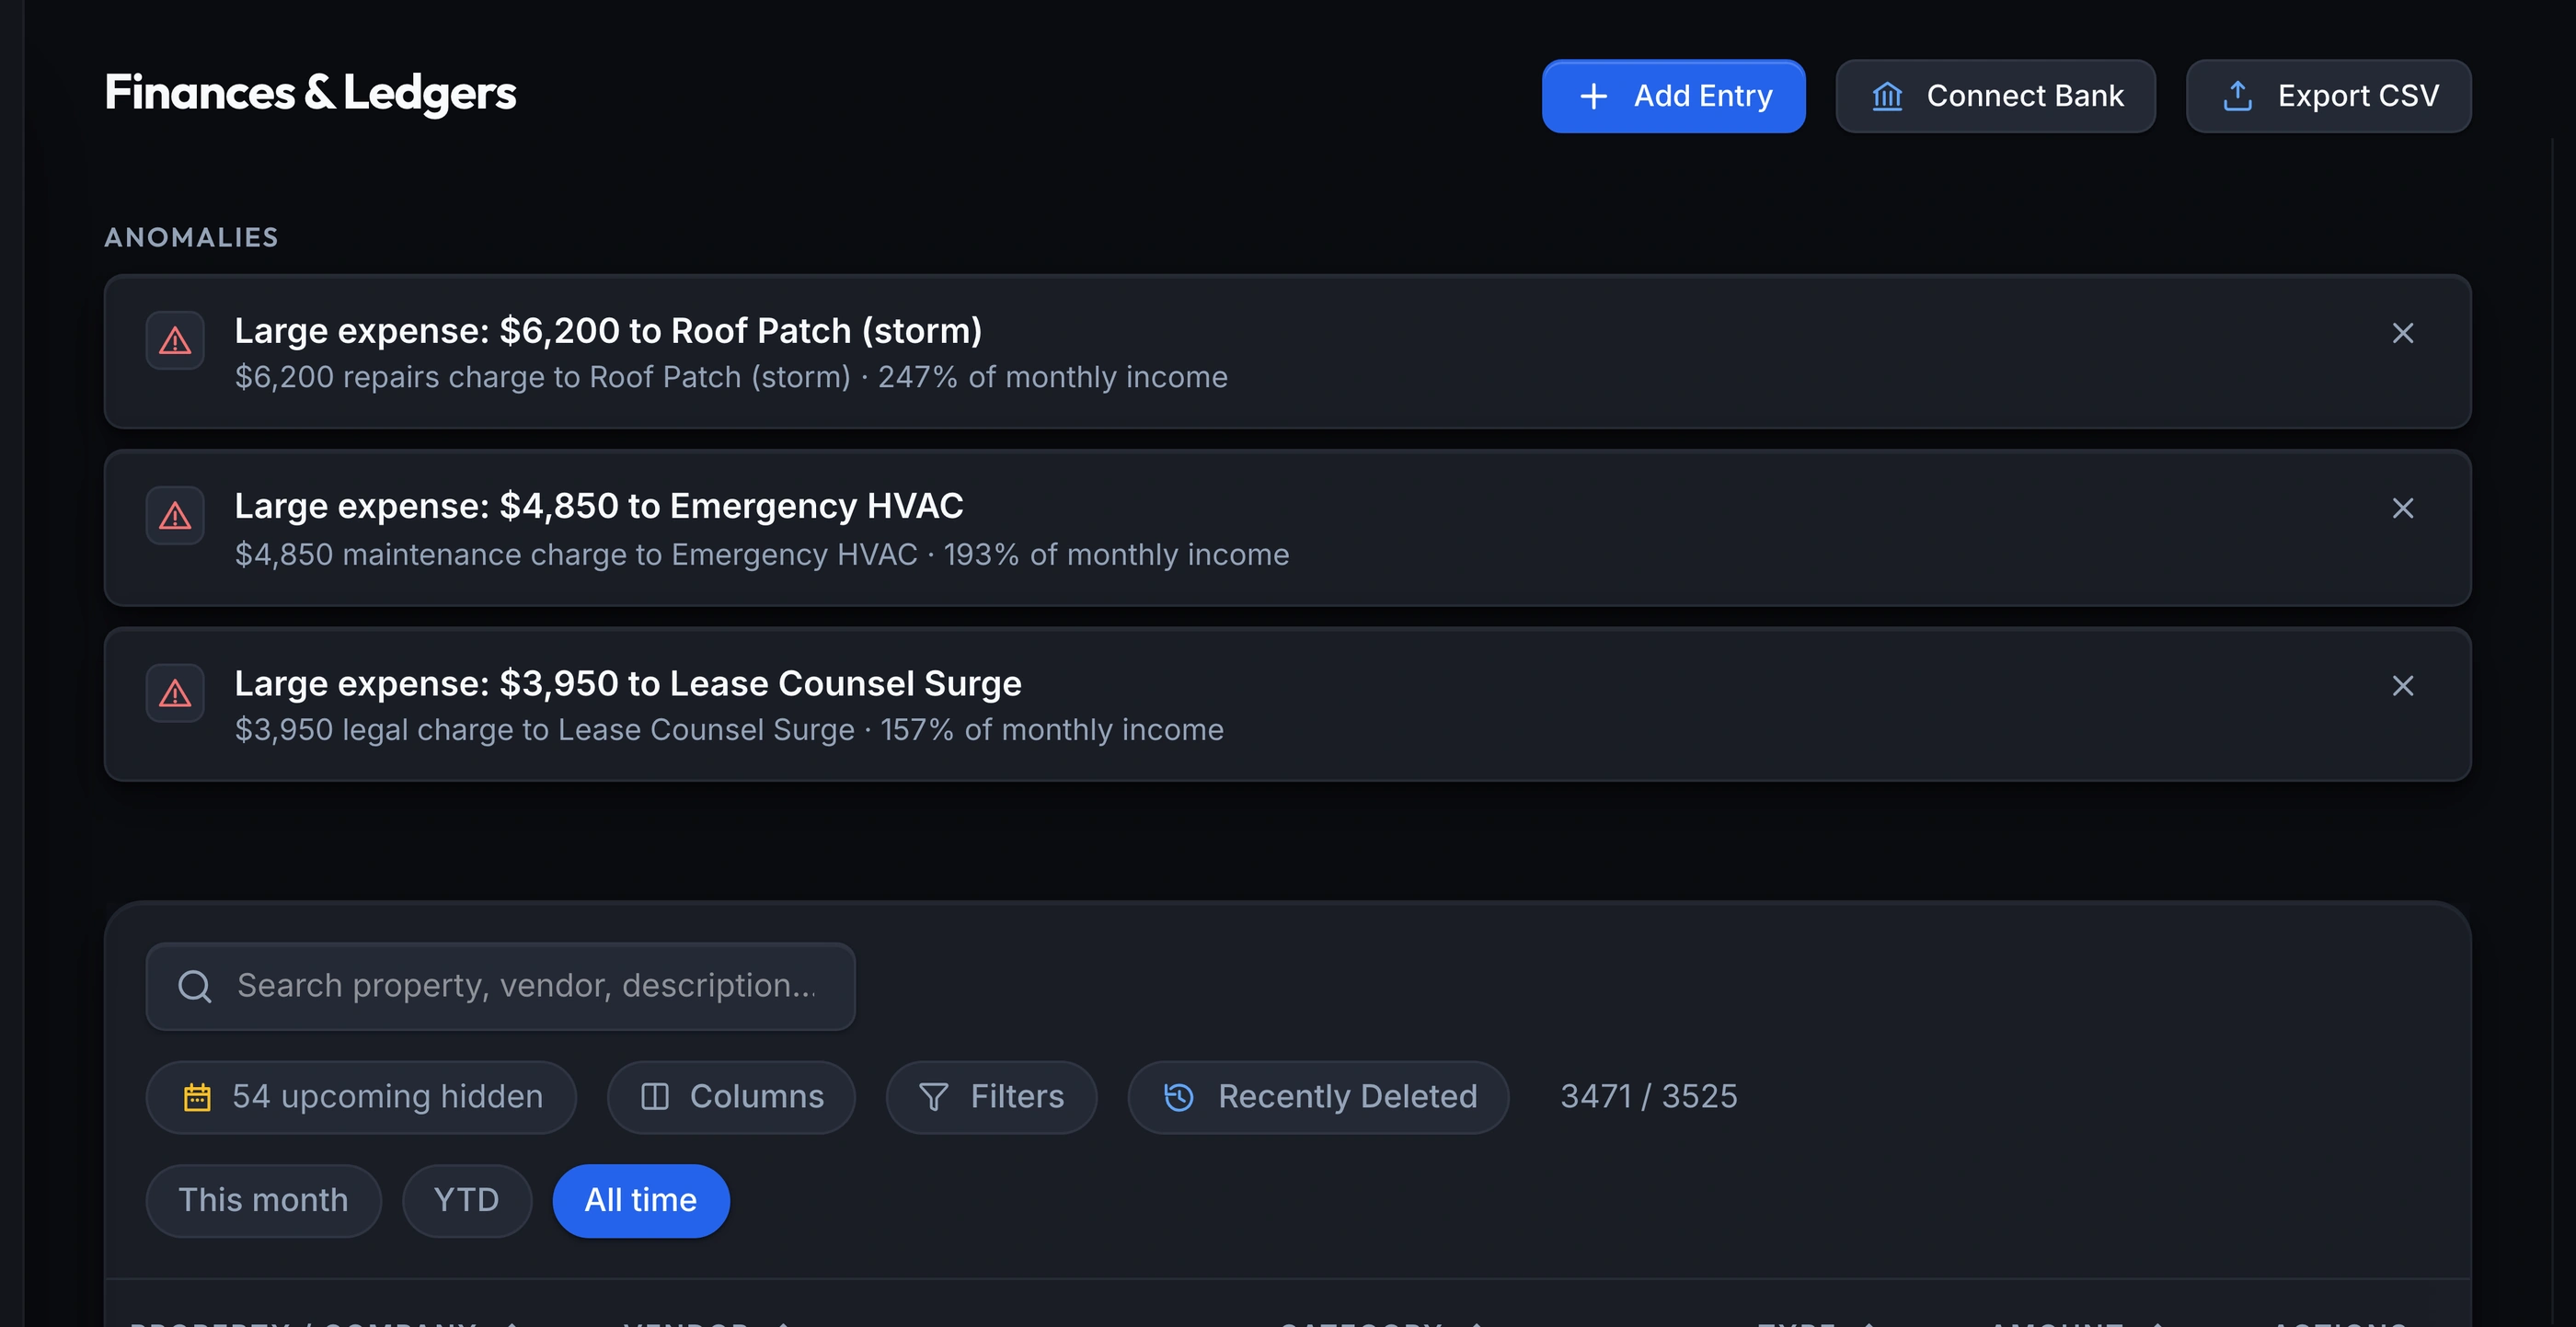
Task: Click the Lease Counsel Surge warning icon
Action: coord(175,692)
